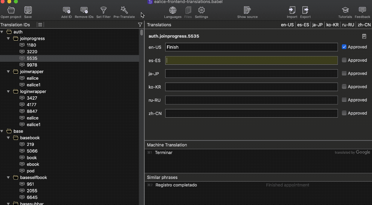Uncheck Approved for en-US
This screenshot has width=372, height=205.
point(344,47)
